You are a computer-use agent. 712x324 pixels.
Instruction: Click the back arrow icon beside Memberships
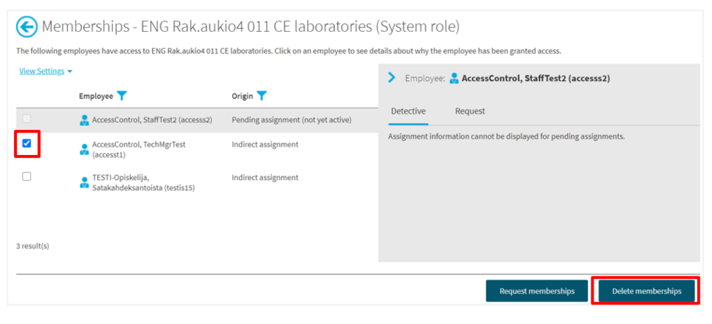(26, 27)
